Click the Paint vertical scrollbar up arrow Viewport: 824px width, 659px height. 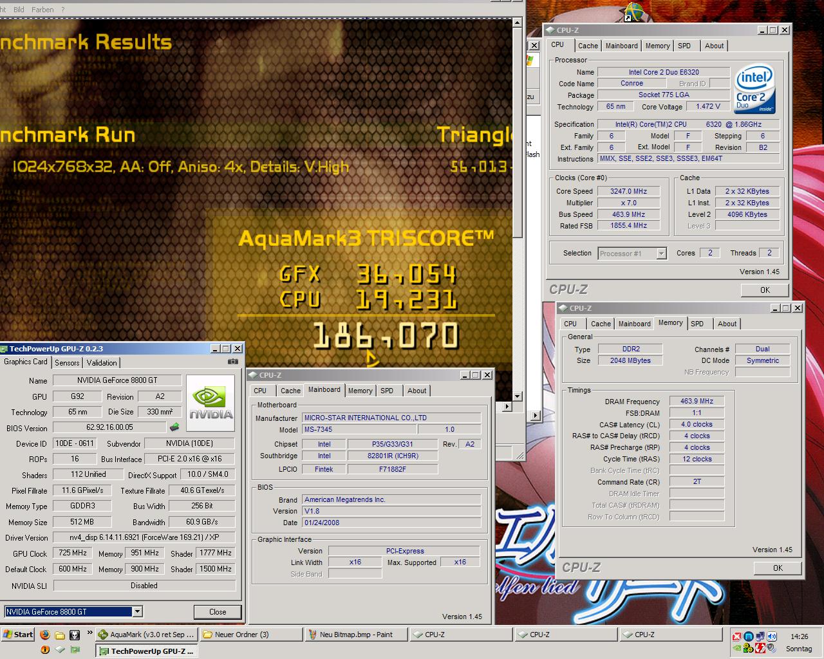click(517, 23)
